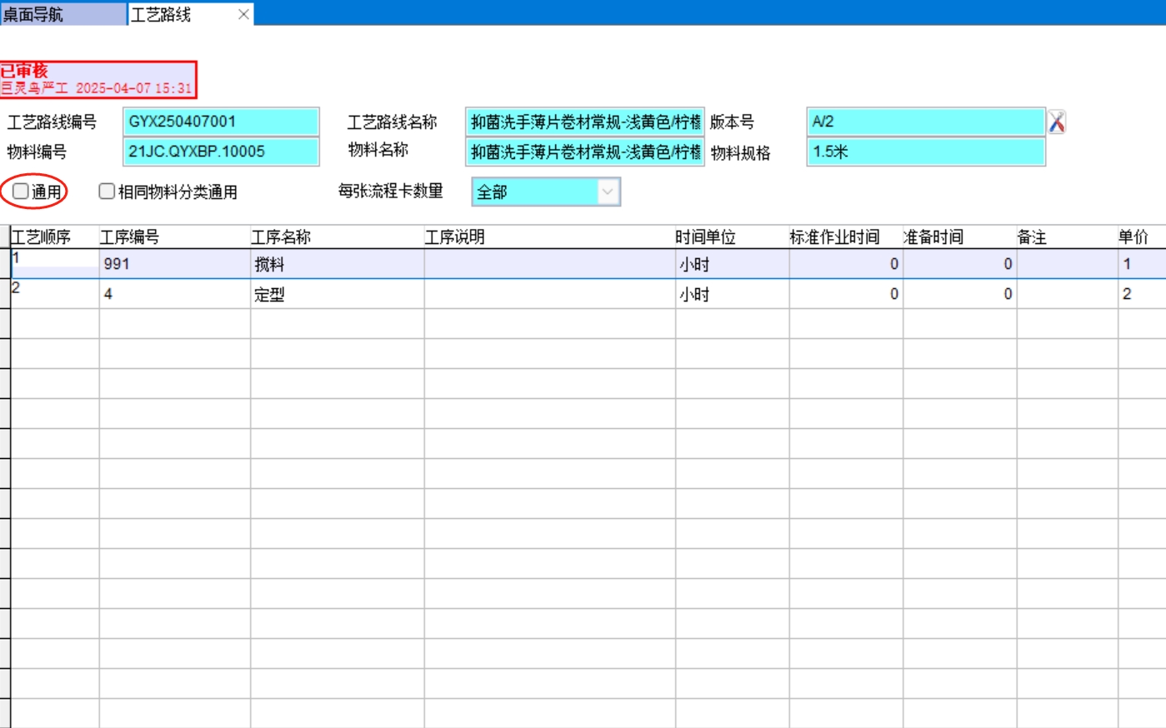The image size is (1166, 728).
Task: Click the 工艺路线编号 field GYX250407001
Action: [x=221, y=122]
